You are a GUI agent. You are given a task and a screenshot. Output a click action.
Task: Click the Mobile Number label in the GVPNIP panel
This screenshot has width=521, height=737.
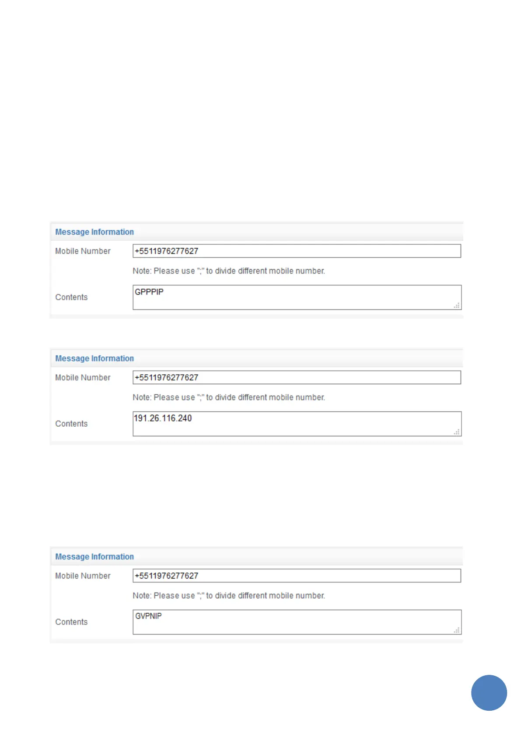(83, 576)
